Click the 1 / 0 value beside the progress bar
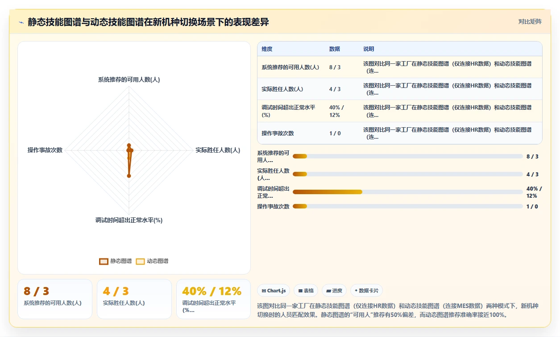This screenshot has height=337, width=560. [532, 206]
